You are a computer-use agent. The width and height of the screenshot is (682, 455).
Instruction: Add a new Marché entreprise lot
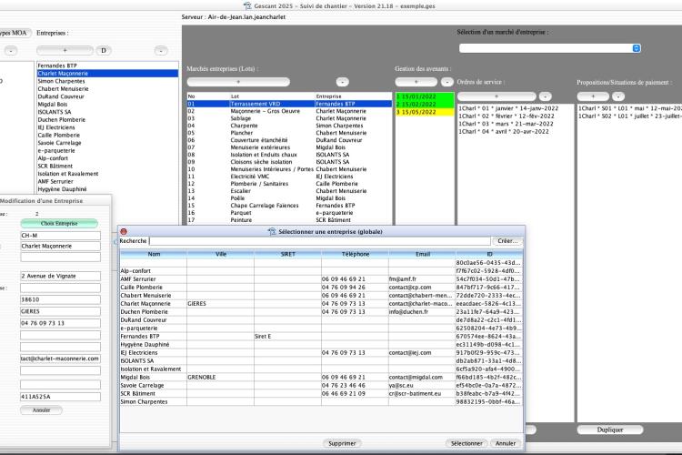(x=238, y=82)
